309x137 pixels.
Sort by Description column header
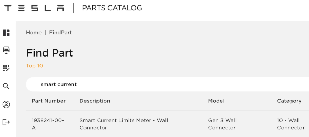point(95,101)
